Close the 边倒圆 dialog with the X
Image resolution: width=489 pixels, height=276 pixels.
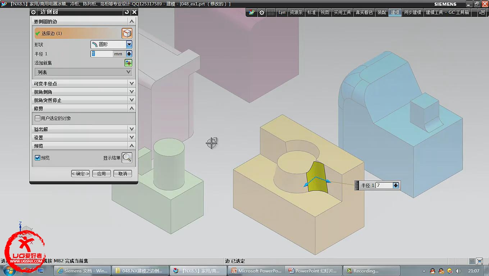(x=134, y=12)
